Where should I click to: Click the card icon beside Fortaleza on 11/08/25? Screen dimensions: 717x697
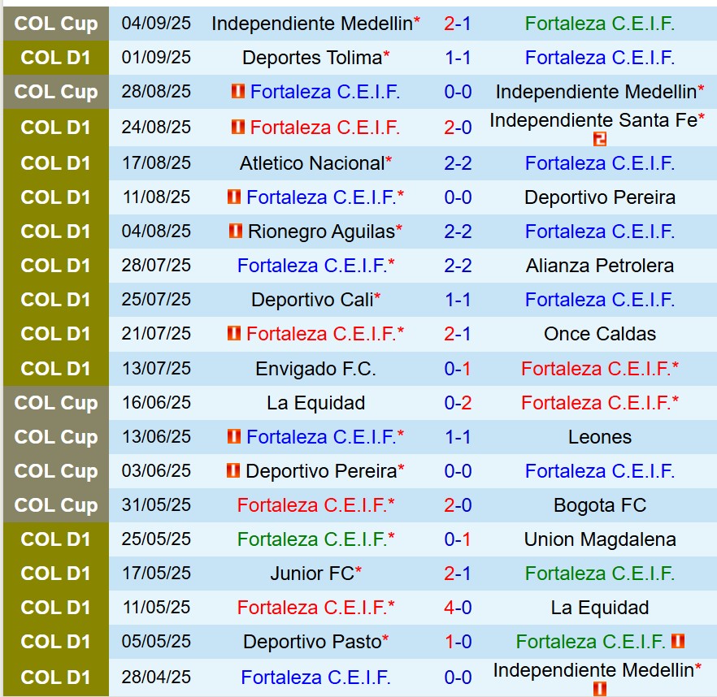[234, 197]
